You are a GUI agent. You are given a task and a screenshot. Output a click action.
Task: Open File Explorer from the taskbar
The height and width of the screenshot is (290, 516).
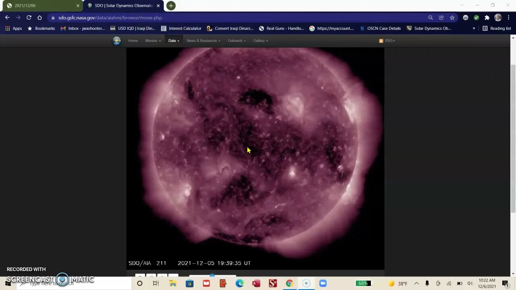pyautogui.click(x=173, y=284)
